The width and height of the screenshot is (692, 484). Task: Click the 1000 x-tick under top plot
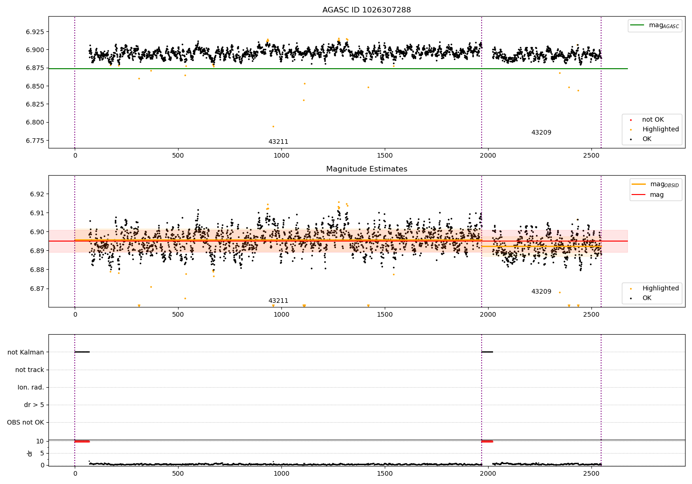281,155
